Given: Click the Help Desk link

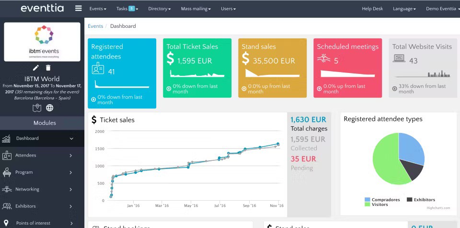Looking at the screenshot, I should pyautogui.click(x=372, y=9).
